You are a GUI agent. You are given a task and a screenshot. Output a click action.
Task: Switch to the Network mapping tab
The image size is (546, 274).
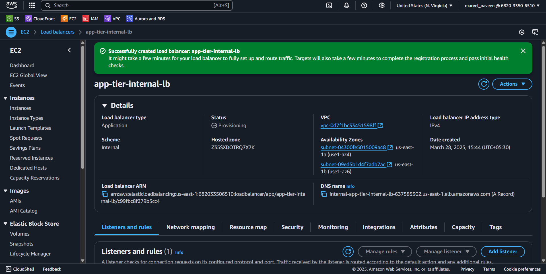click(190, 227)
